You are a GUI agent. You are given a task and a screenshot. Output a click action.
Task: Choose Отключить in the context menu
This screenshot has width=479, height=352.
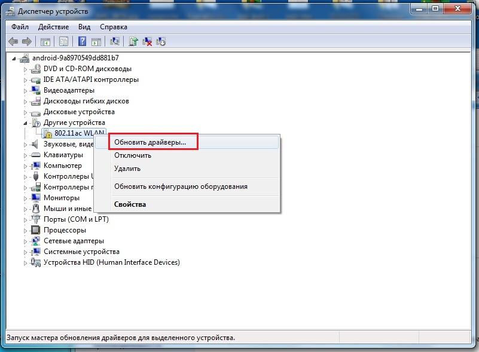(x=187, y=155)
